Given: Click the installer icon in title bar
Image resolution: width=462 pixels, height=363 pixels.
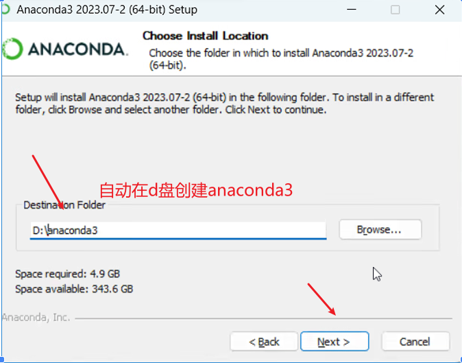Looking at the screenshot, I should point(5,9).
